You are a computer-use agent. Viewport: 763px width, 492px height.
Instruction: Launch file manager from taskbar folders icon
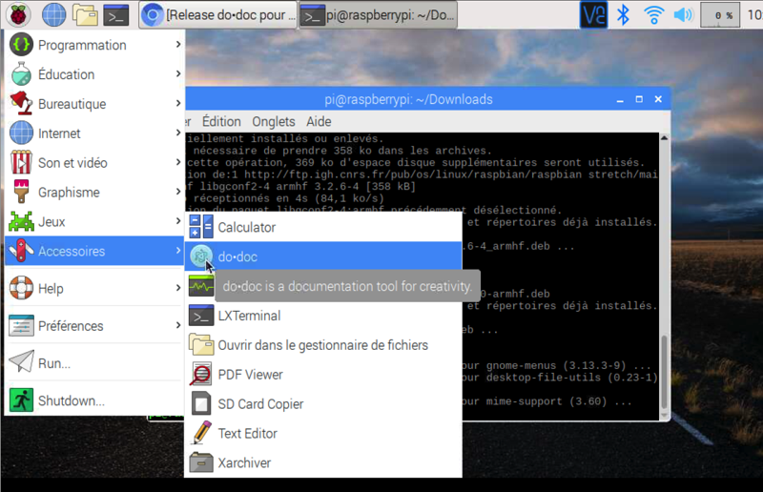click(x=85, y=14)
